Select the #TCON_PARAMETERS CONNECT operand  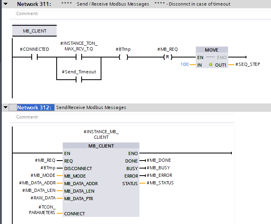pyautogui.click(x=42, y=210)
